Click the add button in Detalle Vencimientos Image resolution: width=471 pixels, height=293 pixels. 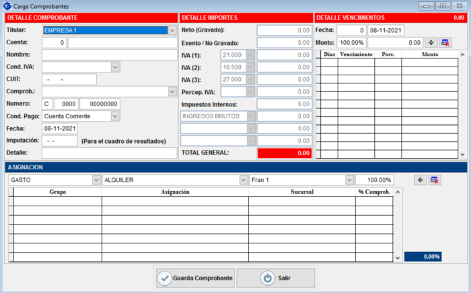pos(431,42)
